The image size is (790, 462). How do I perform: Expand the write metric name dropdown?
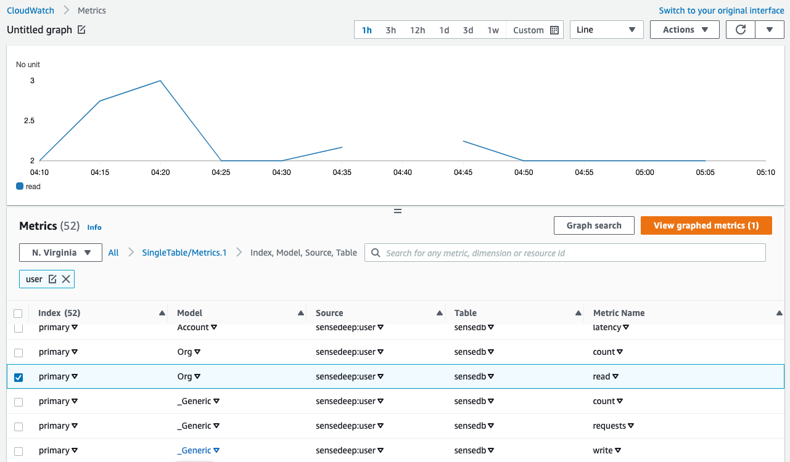pyautogui.click(x=618, y=451)
